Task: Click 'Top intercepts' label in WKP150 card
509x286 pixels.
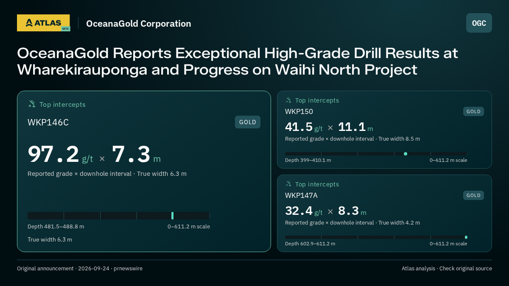Action: 317,100
